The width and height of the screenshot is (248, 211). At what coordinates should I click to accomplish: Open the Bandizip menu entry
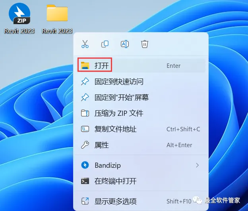140,165
